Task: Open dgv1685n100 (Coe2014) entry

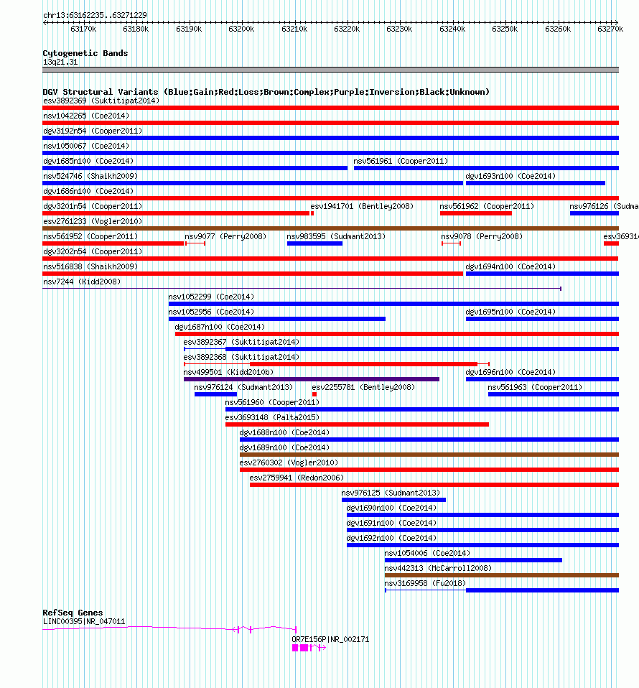Action: point(88,161)
